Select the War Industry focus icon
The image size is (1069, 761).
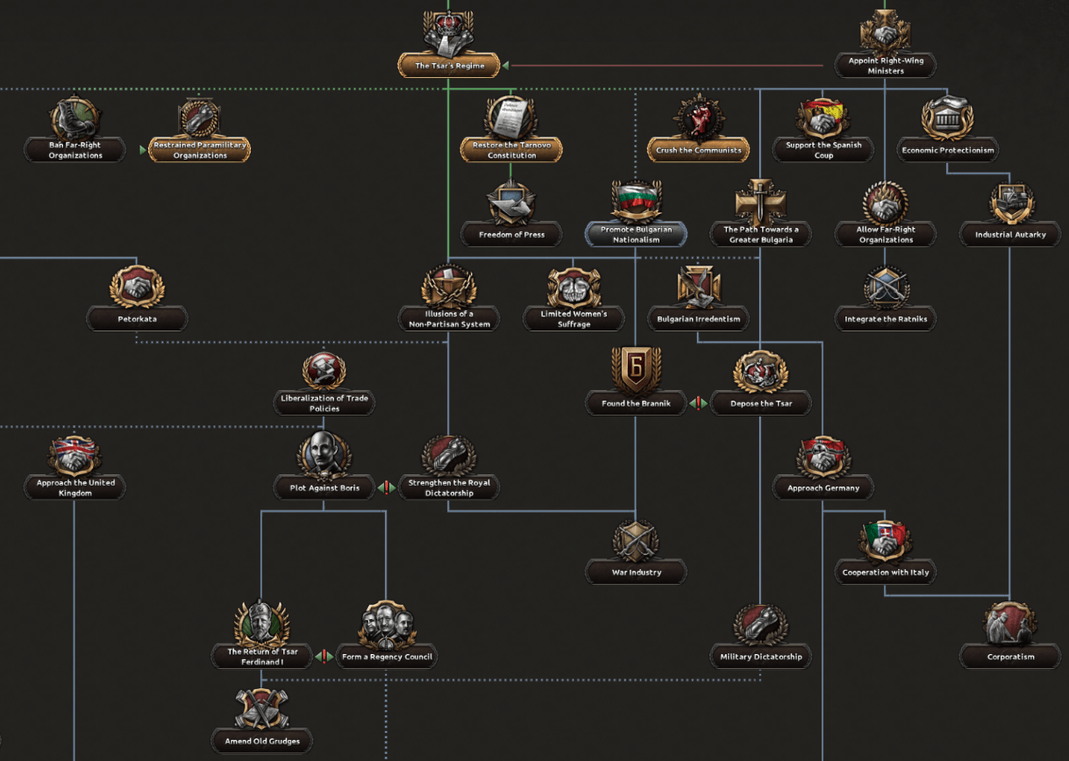tap(636, 541)
